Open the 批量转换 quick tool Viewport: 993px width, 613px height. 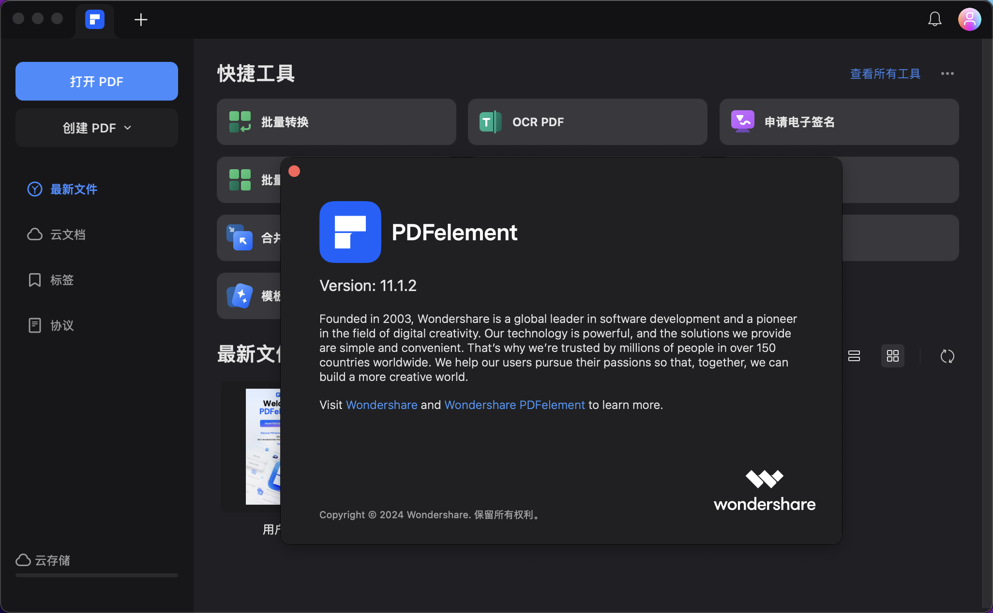pyautogui.click(x=336, y=122)
